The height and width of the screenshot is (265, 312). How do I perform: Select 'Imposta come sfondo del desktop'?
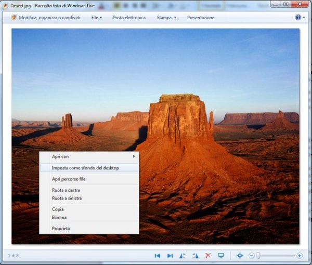click(x=85, y=168)
